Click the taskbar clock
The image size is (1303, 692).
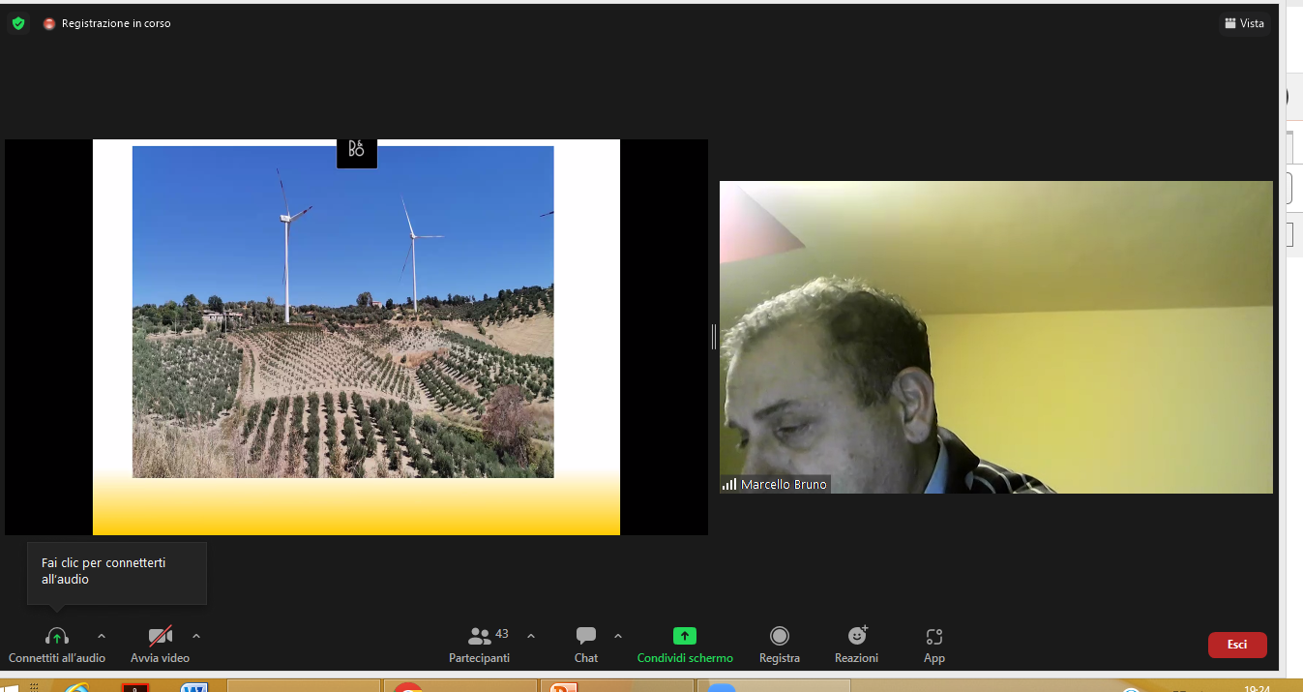tap(1257, 688)
